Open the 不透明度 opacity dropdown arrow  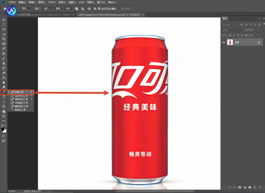pyautogui.click(x=263, y=30)
